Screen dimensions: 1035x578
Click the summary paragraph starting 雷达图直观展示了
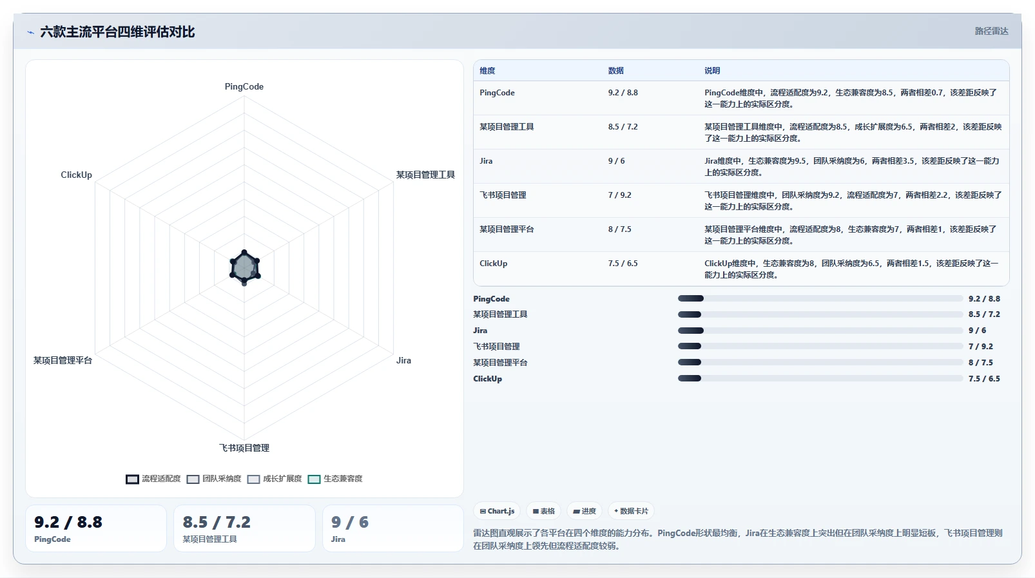738,539
